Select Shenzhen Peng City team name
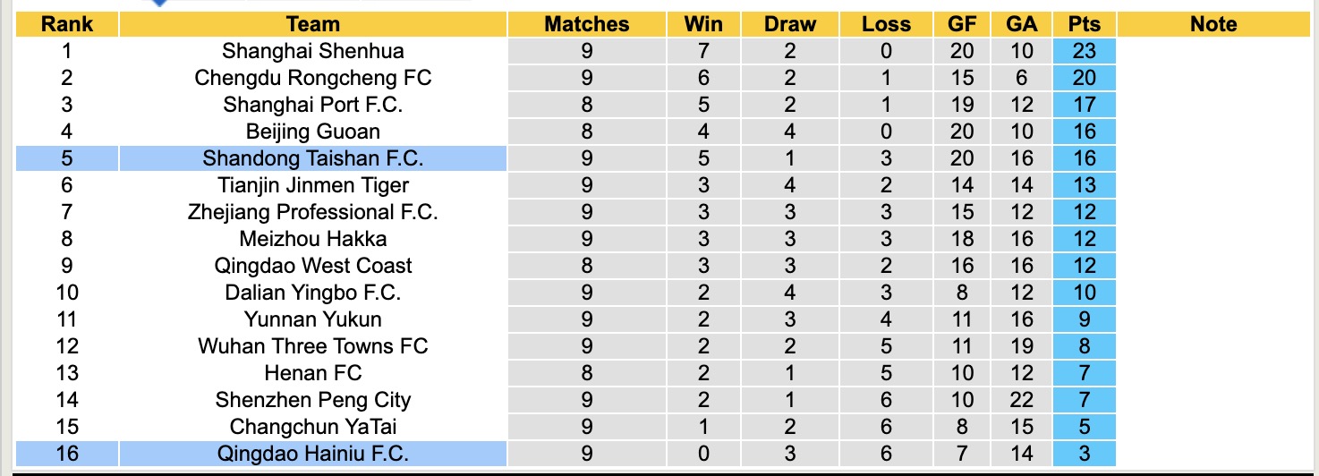Image resolution: width=1319 pixels, height=476 pixels. tap(313, 400)
